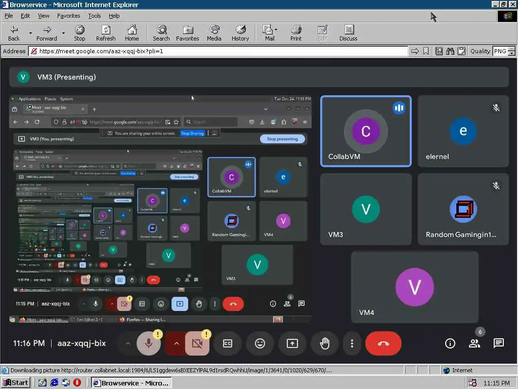
Task: Click the system tray clock 11:15 PM
Action: click(x=496, y=383)
